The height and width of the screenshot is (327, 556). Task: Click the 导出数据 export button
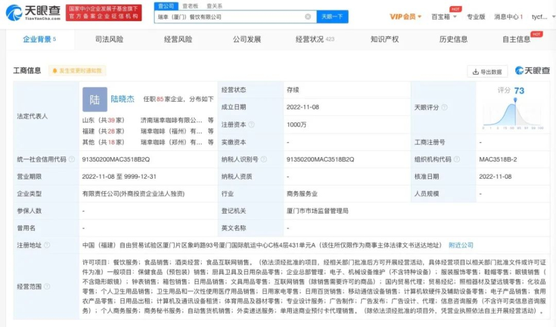(x=487, y=72)
